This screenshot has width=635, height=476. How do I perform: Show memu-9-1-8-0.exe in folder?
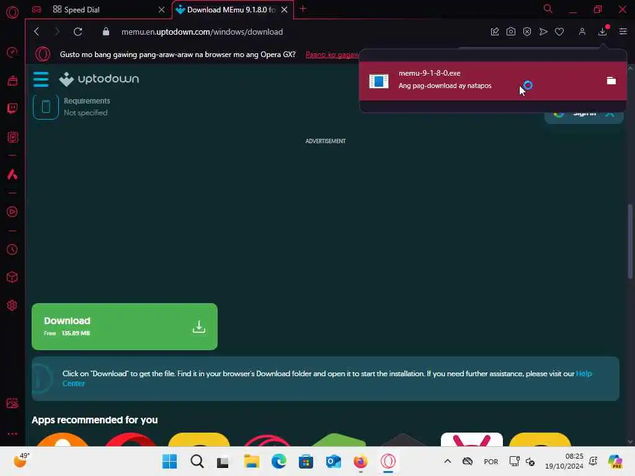tap(611, 81)
